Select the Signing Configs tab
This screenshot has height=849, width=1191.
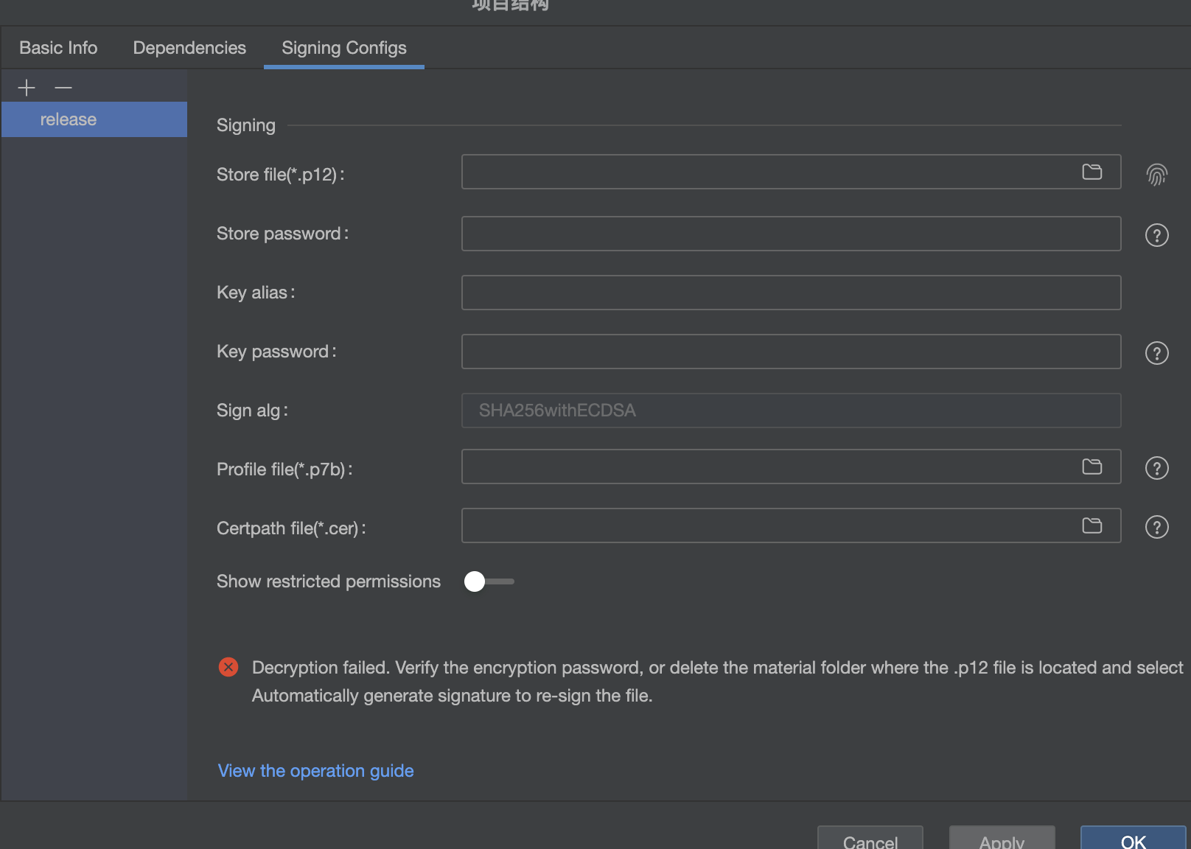click(x=343, y=48)
